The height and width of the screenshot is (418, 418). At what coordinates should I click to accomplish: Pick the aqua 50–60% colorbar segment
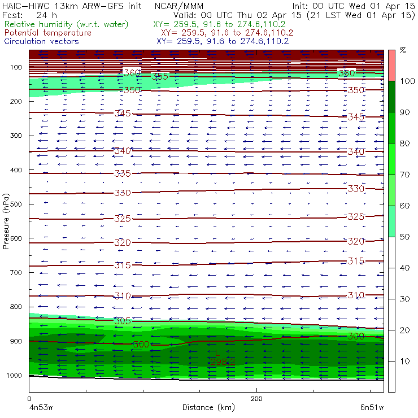tap(391, 221)
